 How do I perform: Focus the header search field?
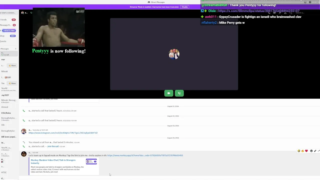point(300,13)
